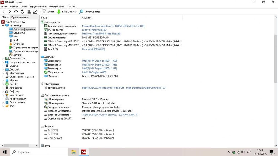This screenshot has width=278, height=156.
Task: Open the Датчик sensor tree item
Action: pos(15,55)
